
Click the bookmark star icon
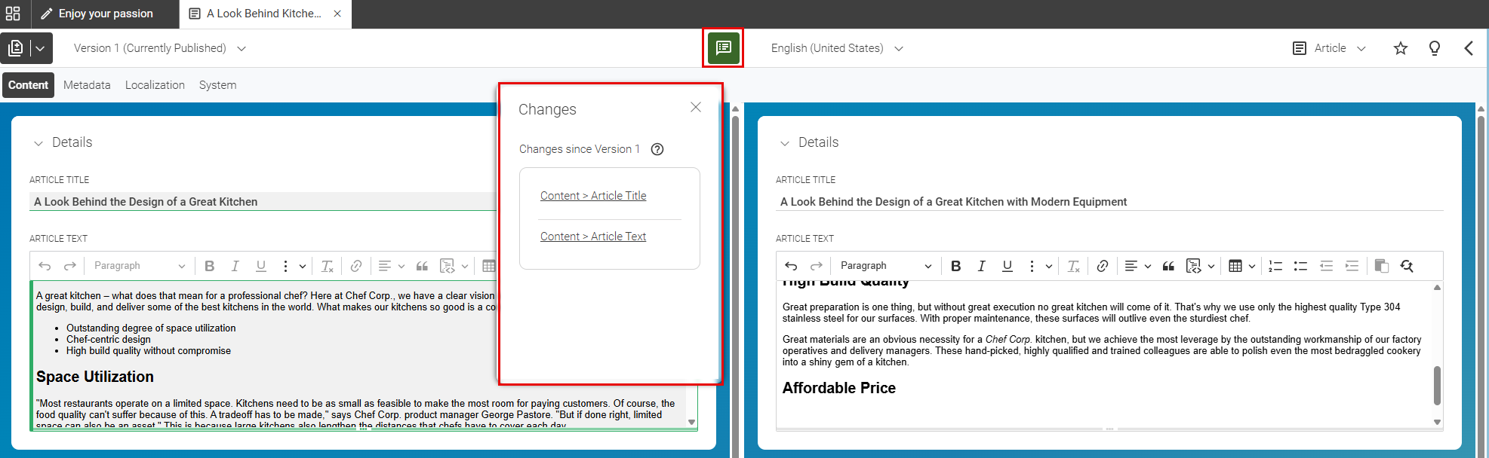[1401, 48]
